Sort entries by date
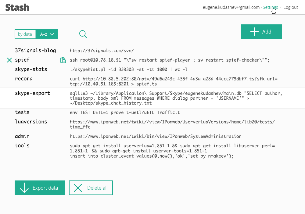The width and height of the screenshot is (305, 214). tap(25, 34)
